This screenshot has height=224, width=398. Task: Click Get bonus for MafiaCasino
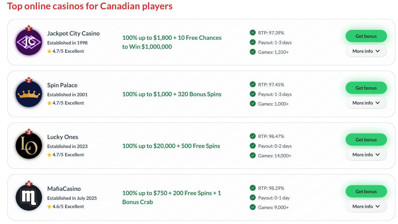[366, 191]
